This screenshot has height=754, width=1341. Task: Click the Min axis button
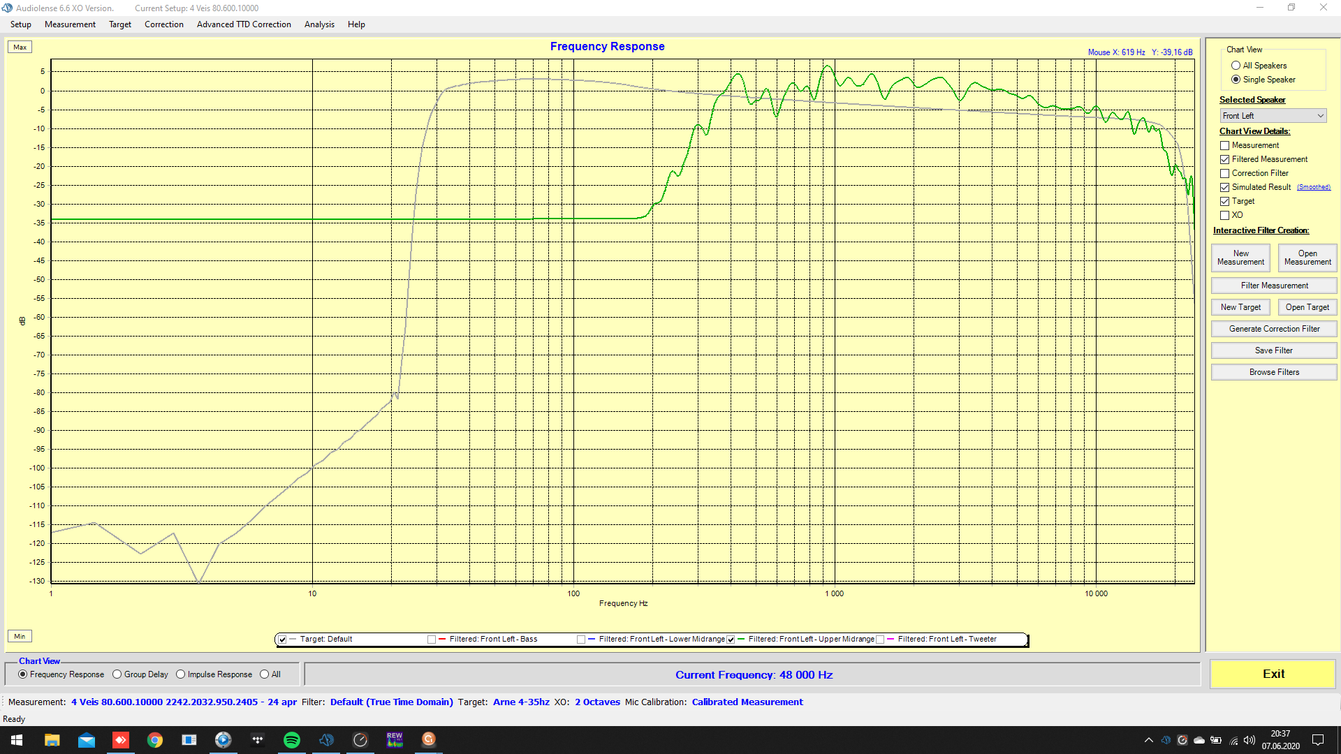tap(20, 637)
